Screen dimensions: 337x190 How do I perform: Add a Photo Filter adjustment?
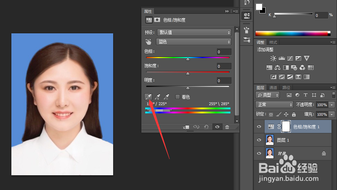[294, 68]
